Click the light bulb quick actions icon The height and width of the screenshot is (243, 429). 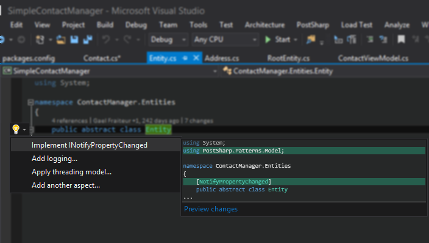(16, 129)
